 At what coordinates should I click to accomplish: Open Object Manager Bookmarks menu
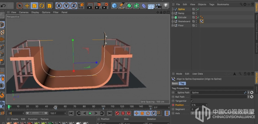tap(223, 4)
